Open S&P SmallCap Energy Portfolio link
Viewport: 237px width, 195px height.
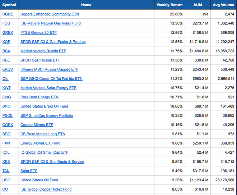(47, 115)
